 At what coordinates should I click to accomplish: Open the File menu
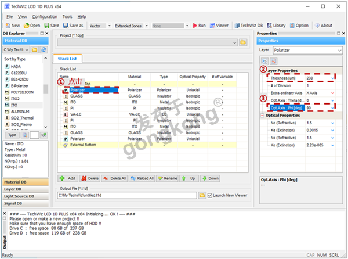9,17
